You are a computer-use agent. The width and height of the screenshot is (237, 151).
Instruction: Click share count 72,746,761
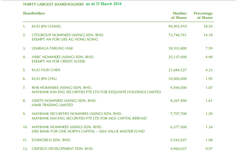click(177, 35)
